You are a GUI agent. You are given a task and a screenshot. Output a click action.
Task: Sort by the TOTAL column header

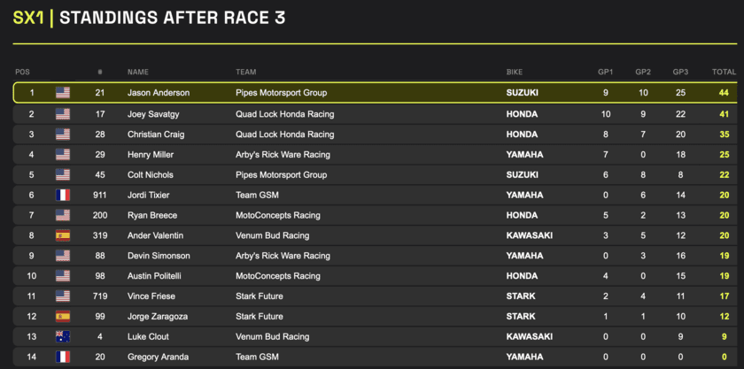point(724,72)
